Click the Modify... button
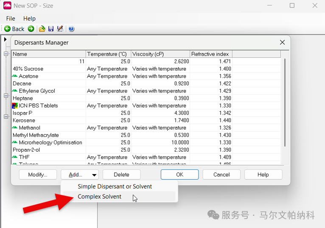 pyautogui.click(x=38, y=175)
